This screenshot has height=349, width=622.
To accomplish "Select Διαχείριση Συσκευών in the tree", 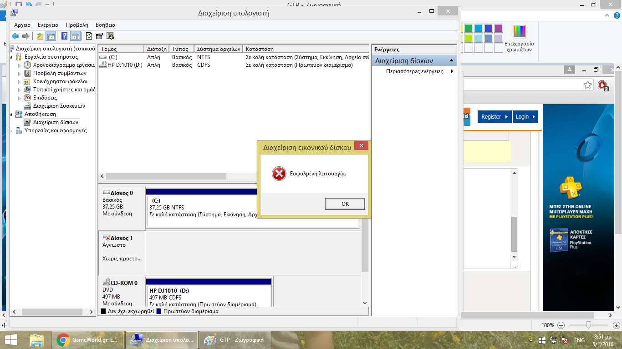I will (x=59, y=106).
